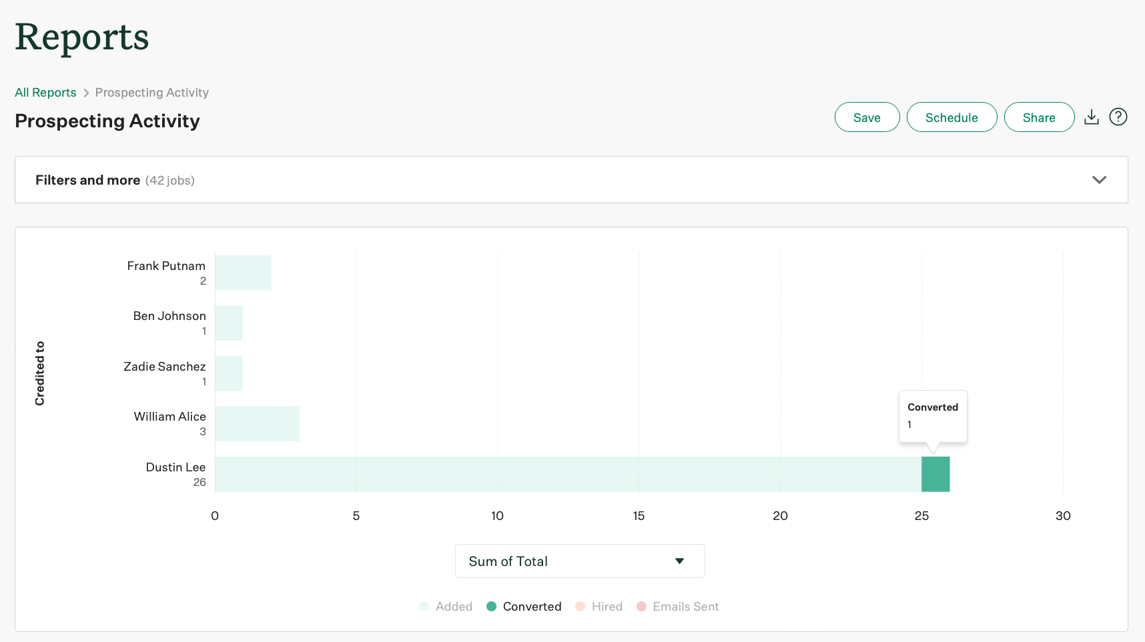Click the breadcrumb chevron separator icon

tap(86, 93)
